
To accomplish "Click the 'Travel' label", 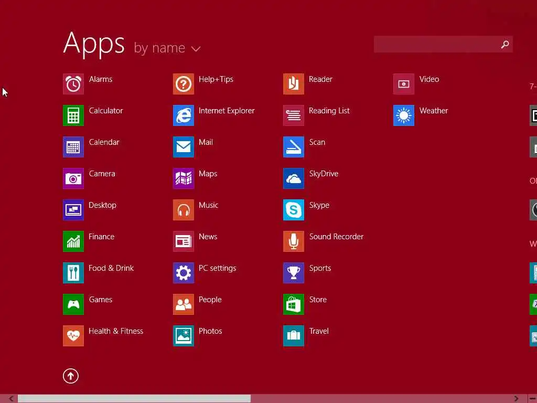I will [319, 331].
